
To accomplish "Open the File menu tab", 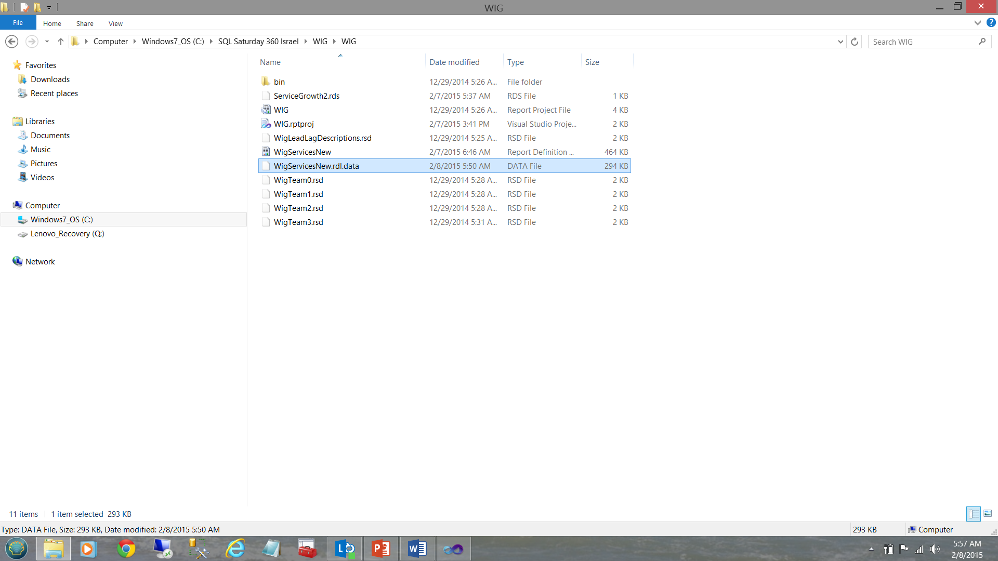I will tap(18, 23).
